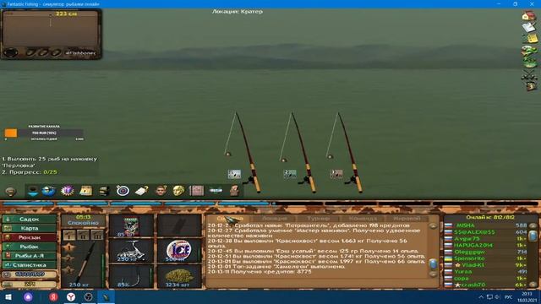Click the paper with question mark icon
Image resolution: width=541 pixels, height=304 pixels.
pyautogui.click(x=141, y=191)
